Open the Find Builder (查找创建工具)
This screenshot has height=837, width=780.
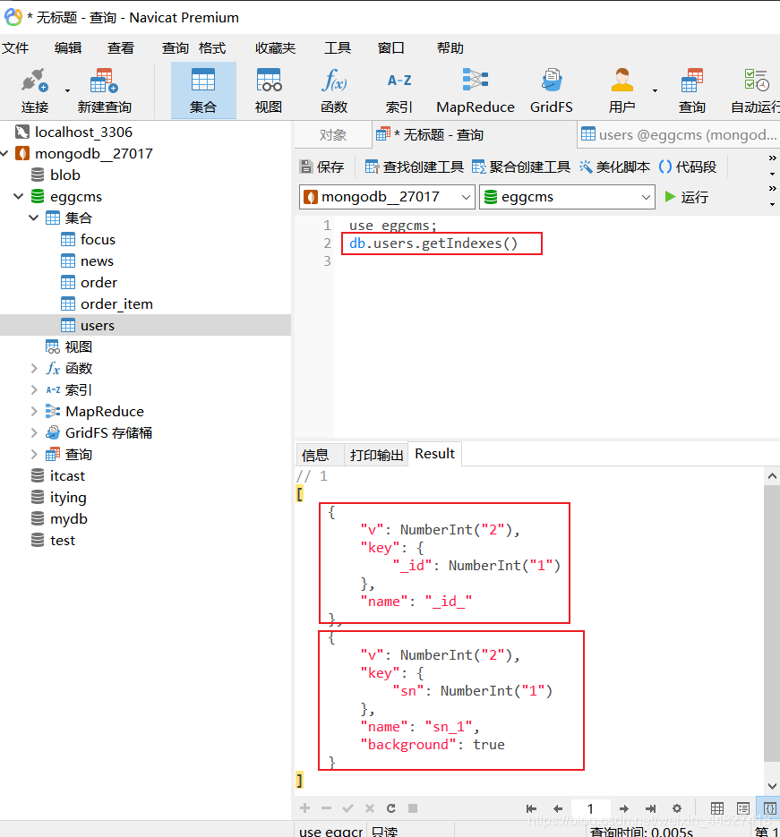(x=415, y=167)
